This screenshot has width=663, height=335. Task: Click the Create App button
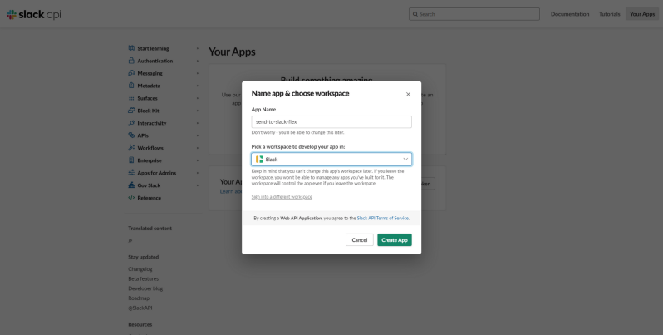pyautogui.click(x=395, y=240)
